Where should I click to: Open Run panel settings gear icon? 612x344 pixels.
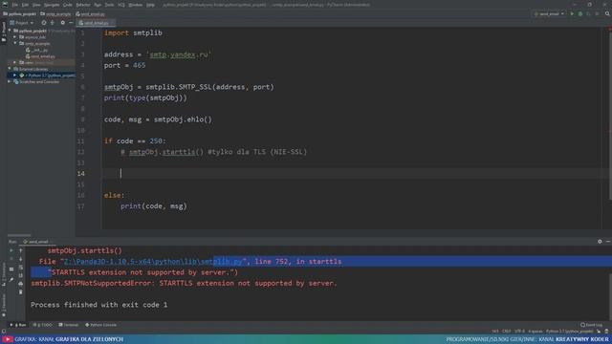[x=600, y=242]
